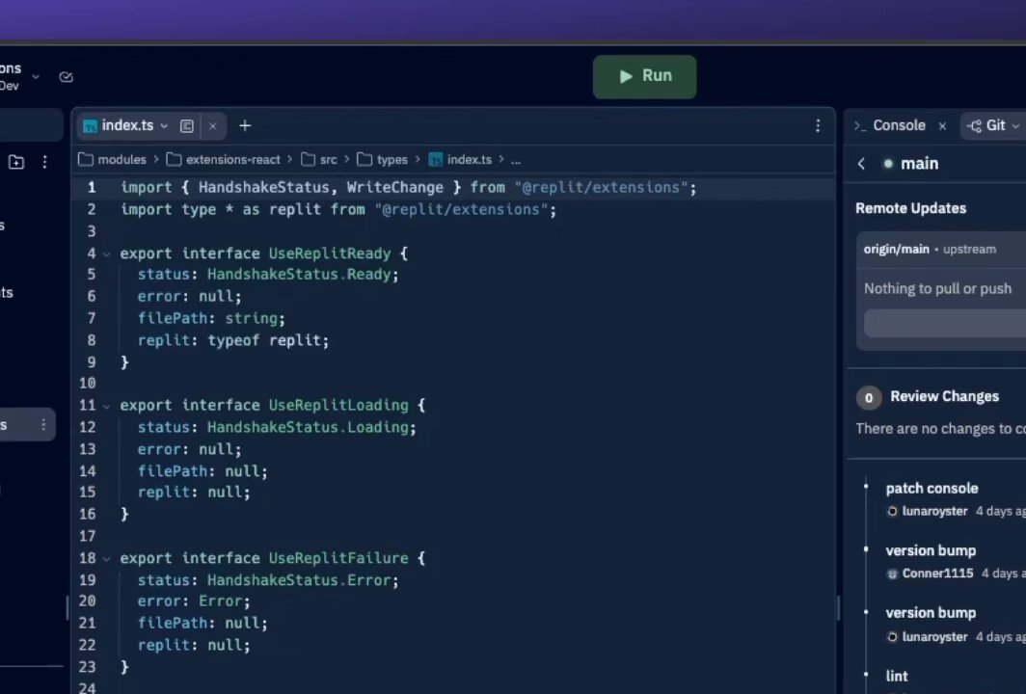Image resolution: width=1026 pixels, height=694 pixels.
Task: Open the lint commit
Action: pos(897,677)
